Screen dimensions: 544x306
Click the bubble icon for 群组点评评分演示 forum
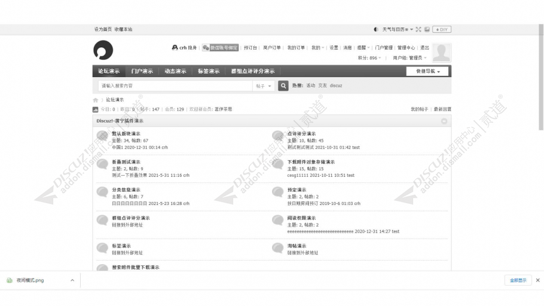click(x=102, y=220)
